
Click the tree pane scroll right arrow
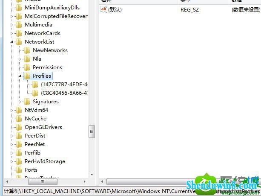pyautogui.click(x=85, y=181)
